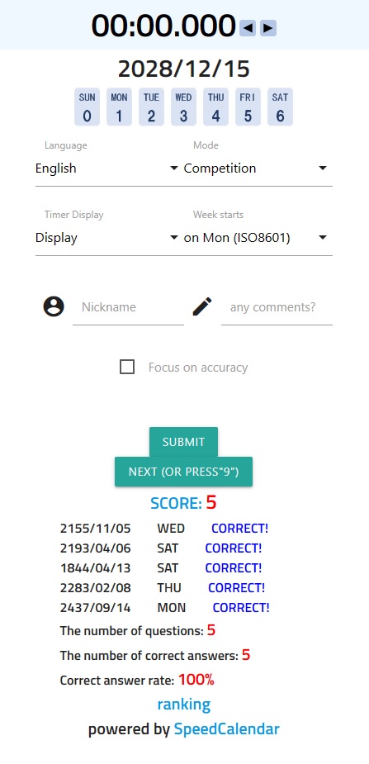Image resolution: width=369 pixels, height=764 pixels.
Task: Answer THU 4 weekday button
Action: 215,107
